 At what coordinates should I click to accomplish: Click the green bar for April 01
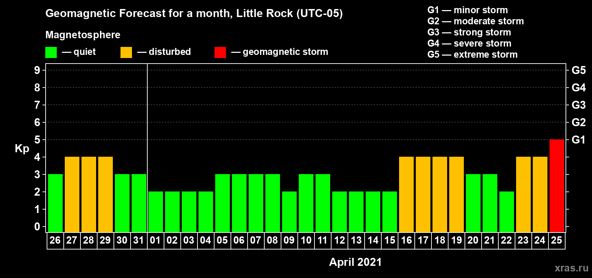[x=156, y=212]
